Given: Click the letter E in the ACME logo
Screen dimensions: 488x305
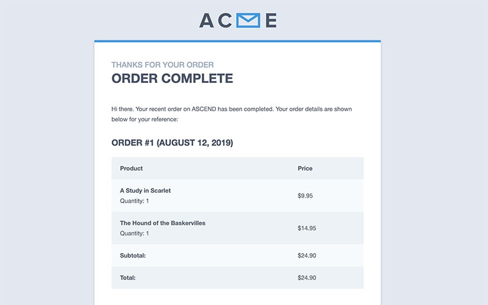Looking at the screenshot, I should (x=271, y=20).
